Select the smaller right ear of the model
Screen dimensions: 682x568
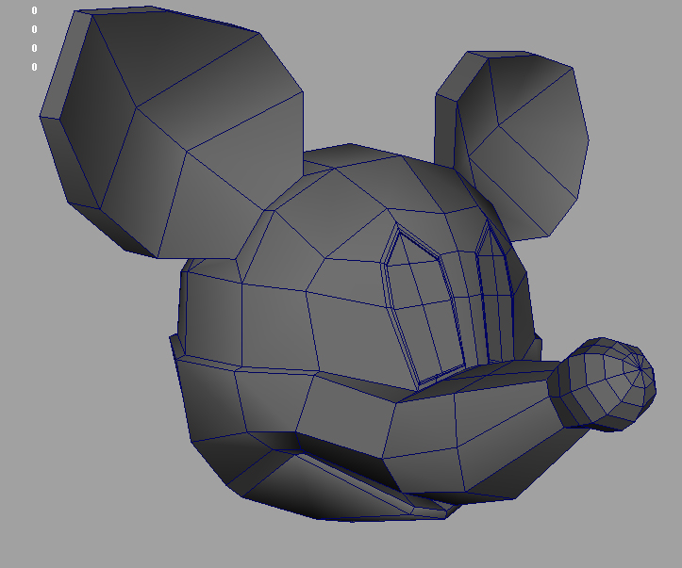(x=512, y=145)
